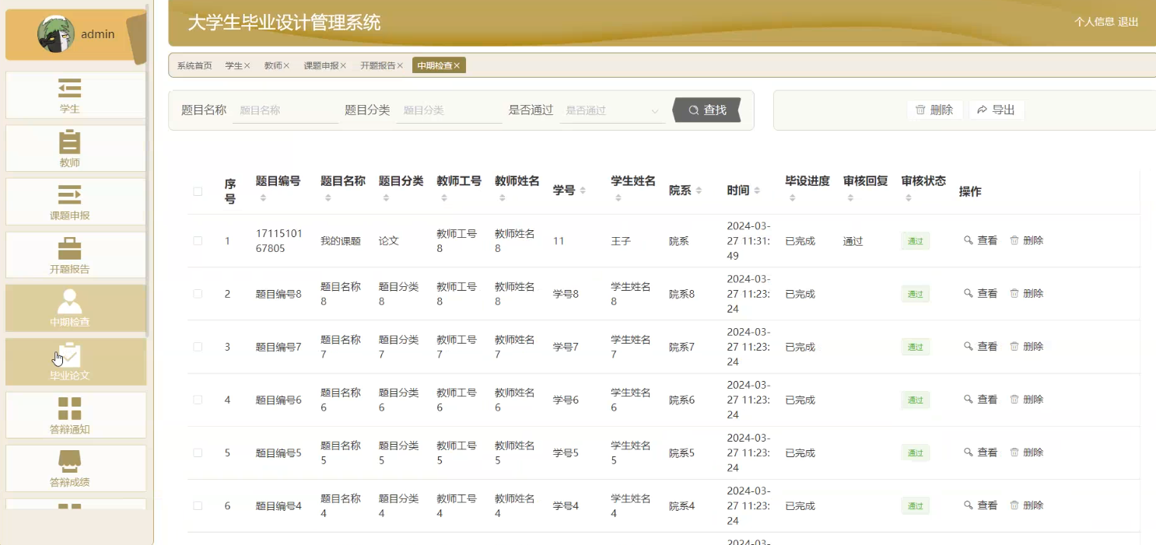Close the 开题报告 tab via its X
The width and height of the screenshot is (1156, 545).
pos(400,66)
